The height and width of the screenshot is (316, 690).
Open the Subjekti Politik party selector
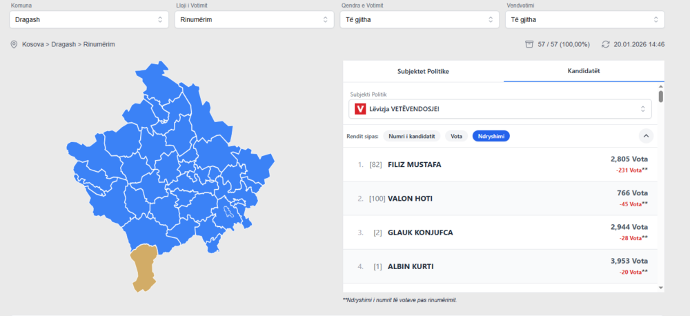(x=500, y=109)
